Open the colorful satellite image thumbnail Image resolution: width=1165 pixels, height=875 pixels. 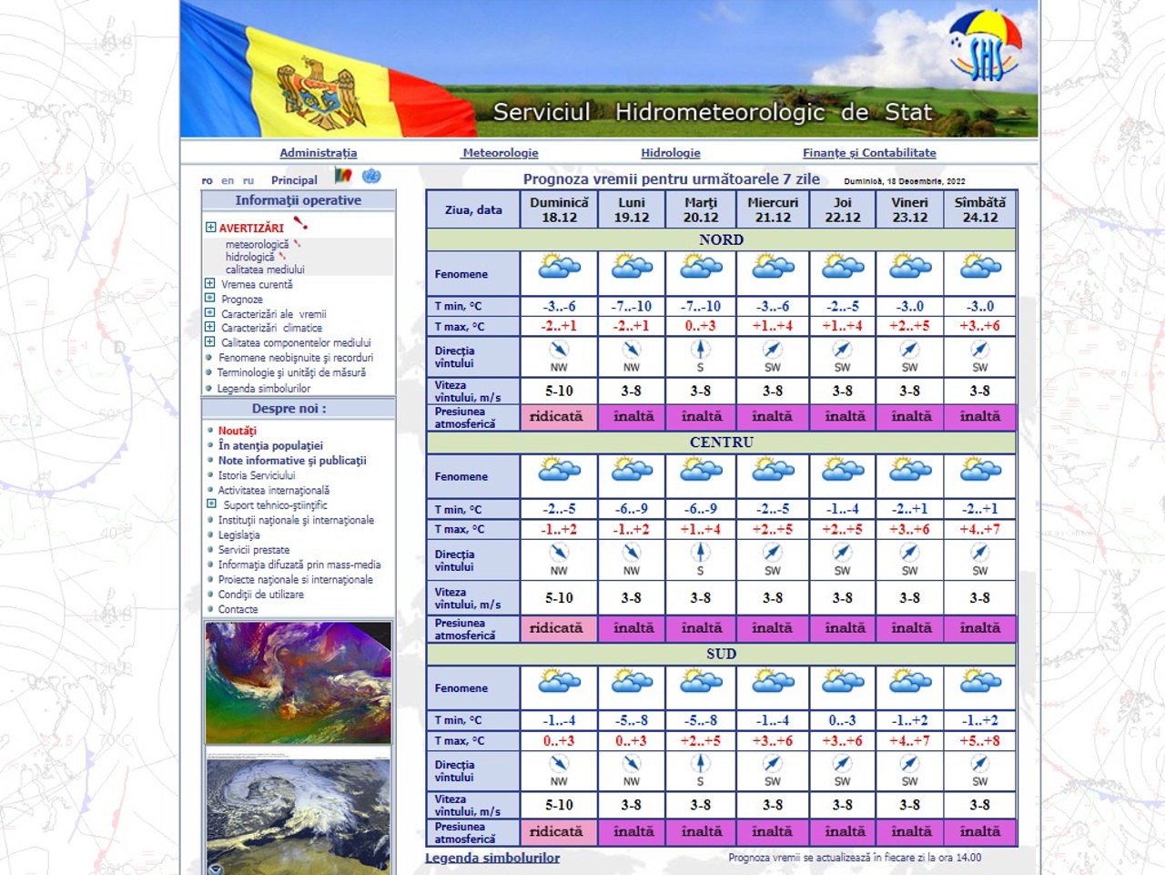[299, 683]
